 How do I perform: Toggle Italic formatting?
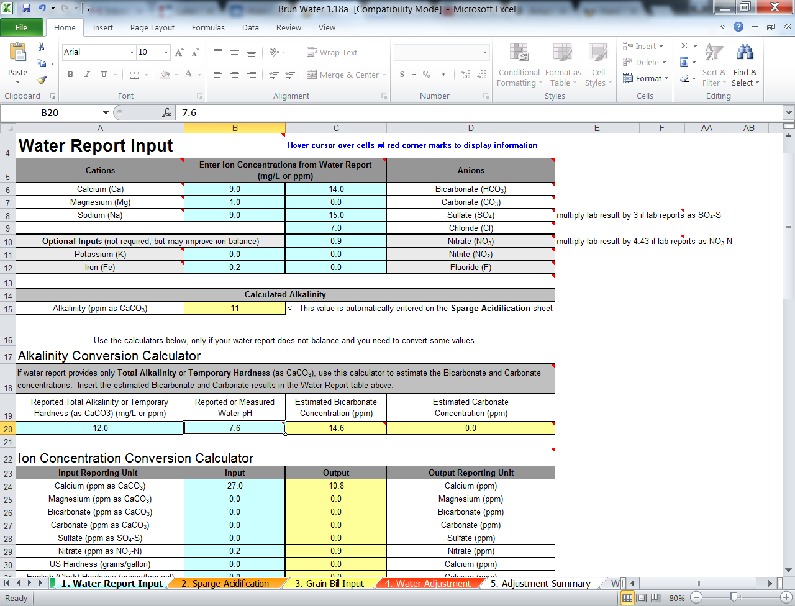click(87, 75)
